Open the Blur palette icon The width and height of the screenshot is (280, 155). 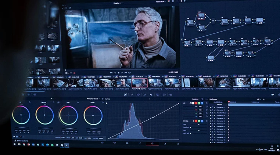151,94
